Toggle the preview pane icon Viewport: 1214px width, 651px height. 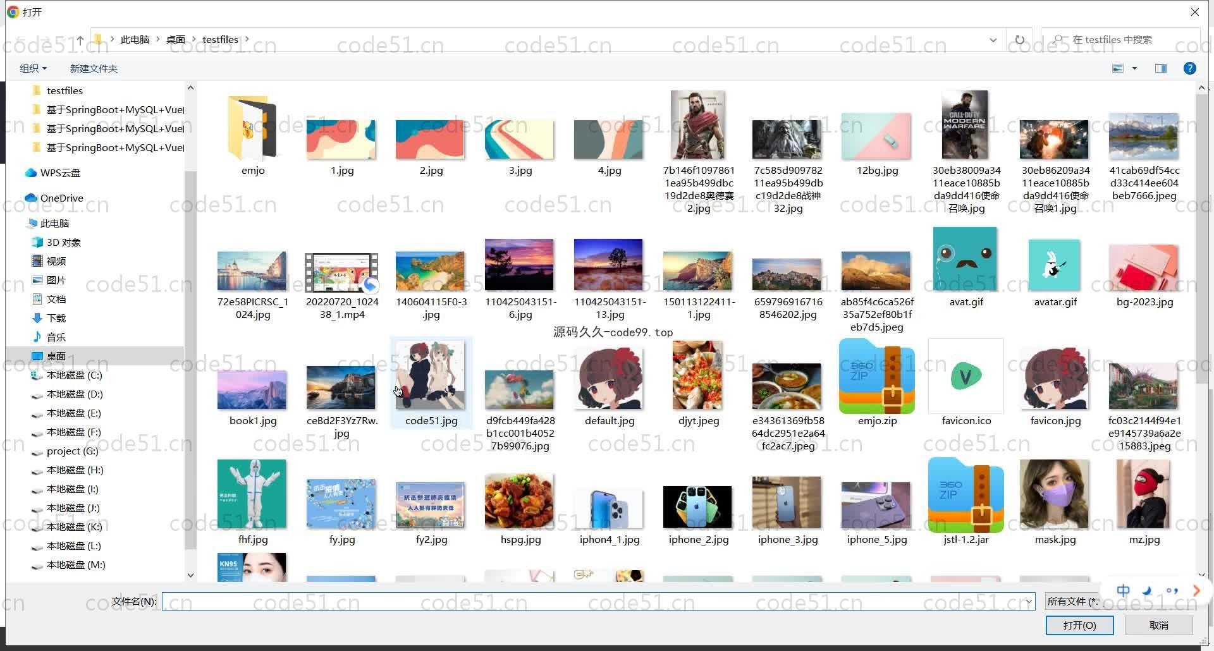click(1160, 68)
